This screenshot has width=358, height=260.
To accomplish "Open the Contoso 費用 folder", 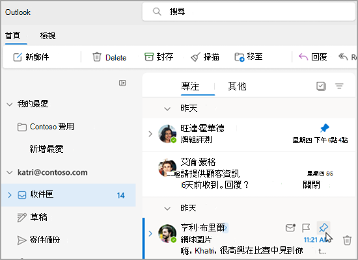I will point(46,127).
